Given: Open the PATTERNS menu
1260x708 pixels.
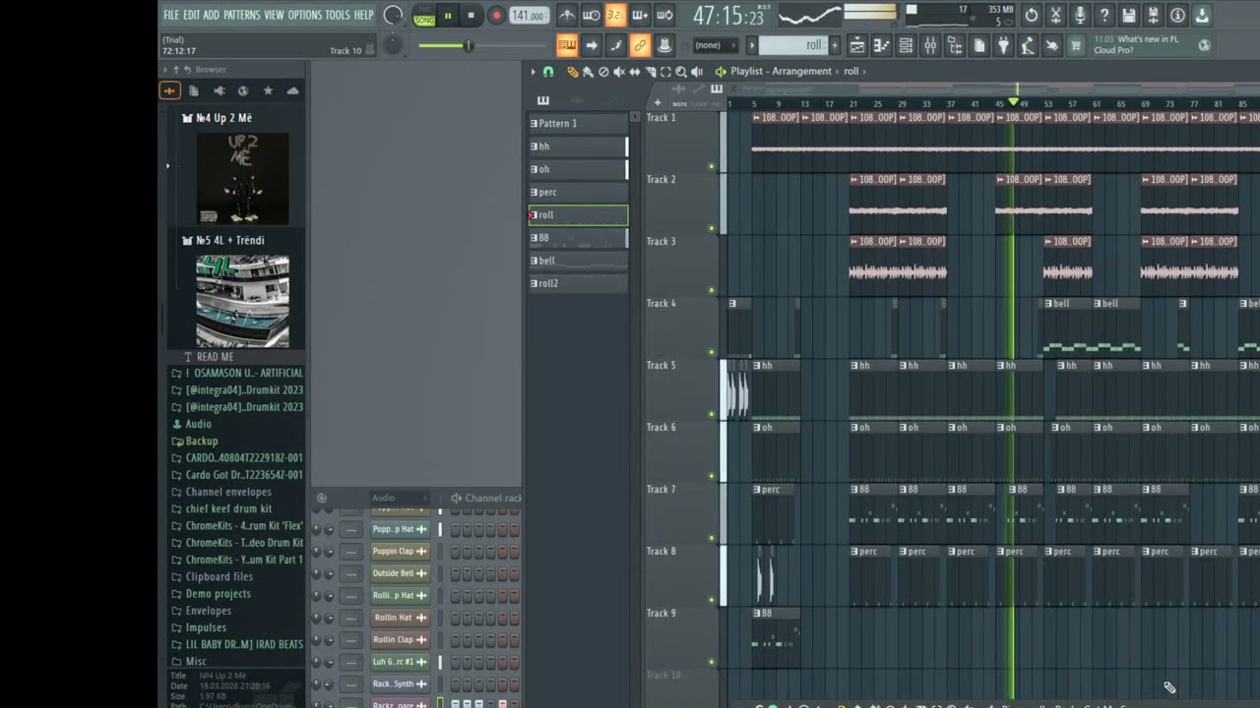Looking at the screenshot, I should click(241, 15).
